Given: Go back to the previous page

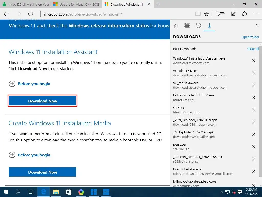Looking at the screenshot, I should coord(6,14).
